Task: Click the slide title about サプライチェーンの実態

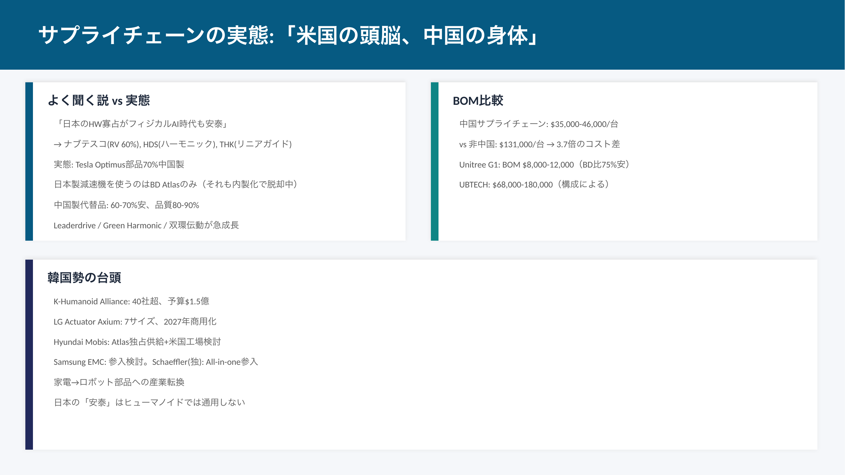Action: [288, 35]
